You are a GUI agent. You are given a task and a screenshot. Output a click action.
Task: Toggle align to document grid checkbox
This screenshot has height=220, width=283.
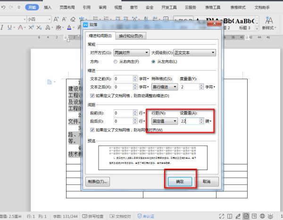(x=92, y=130)
